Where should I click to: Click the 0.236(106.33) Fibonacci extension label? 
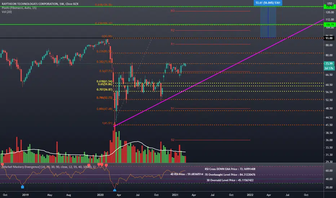(x=103, y=23)
